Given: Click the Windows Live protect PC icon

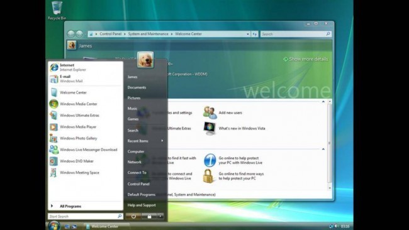Looking at the screenshot, I should (x=210, y=160).
